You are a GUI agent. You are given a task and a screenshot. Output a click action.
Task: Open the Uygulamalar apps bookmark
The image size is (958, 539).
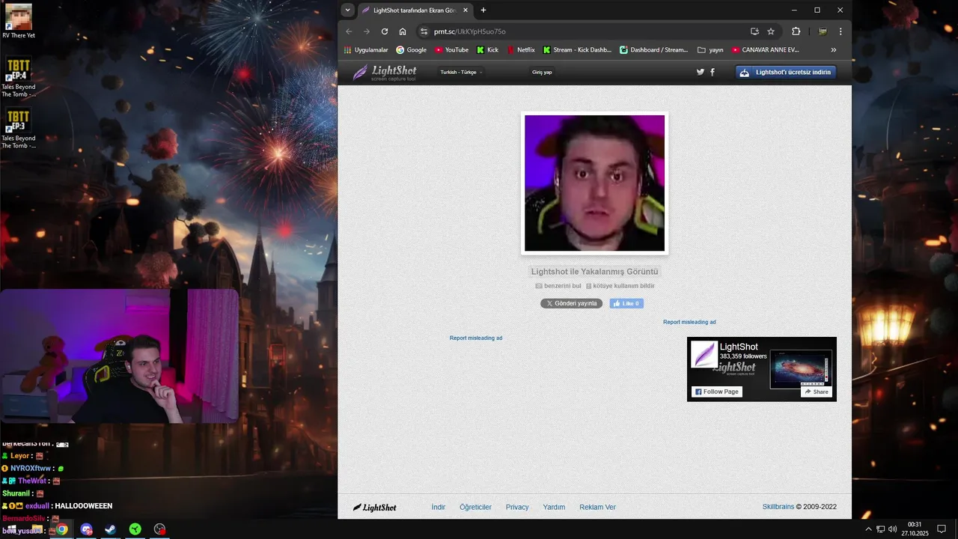point(366,50)
